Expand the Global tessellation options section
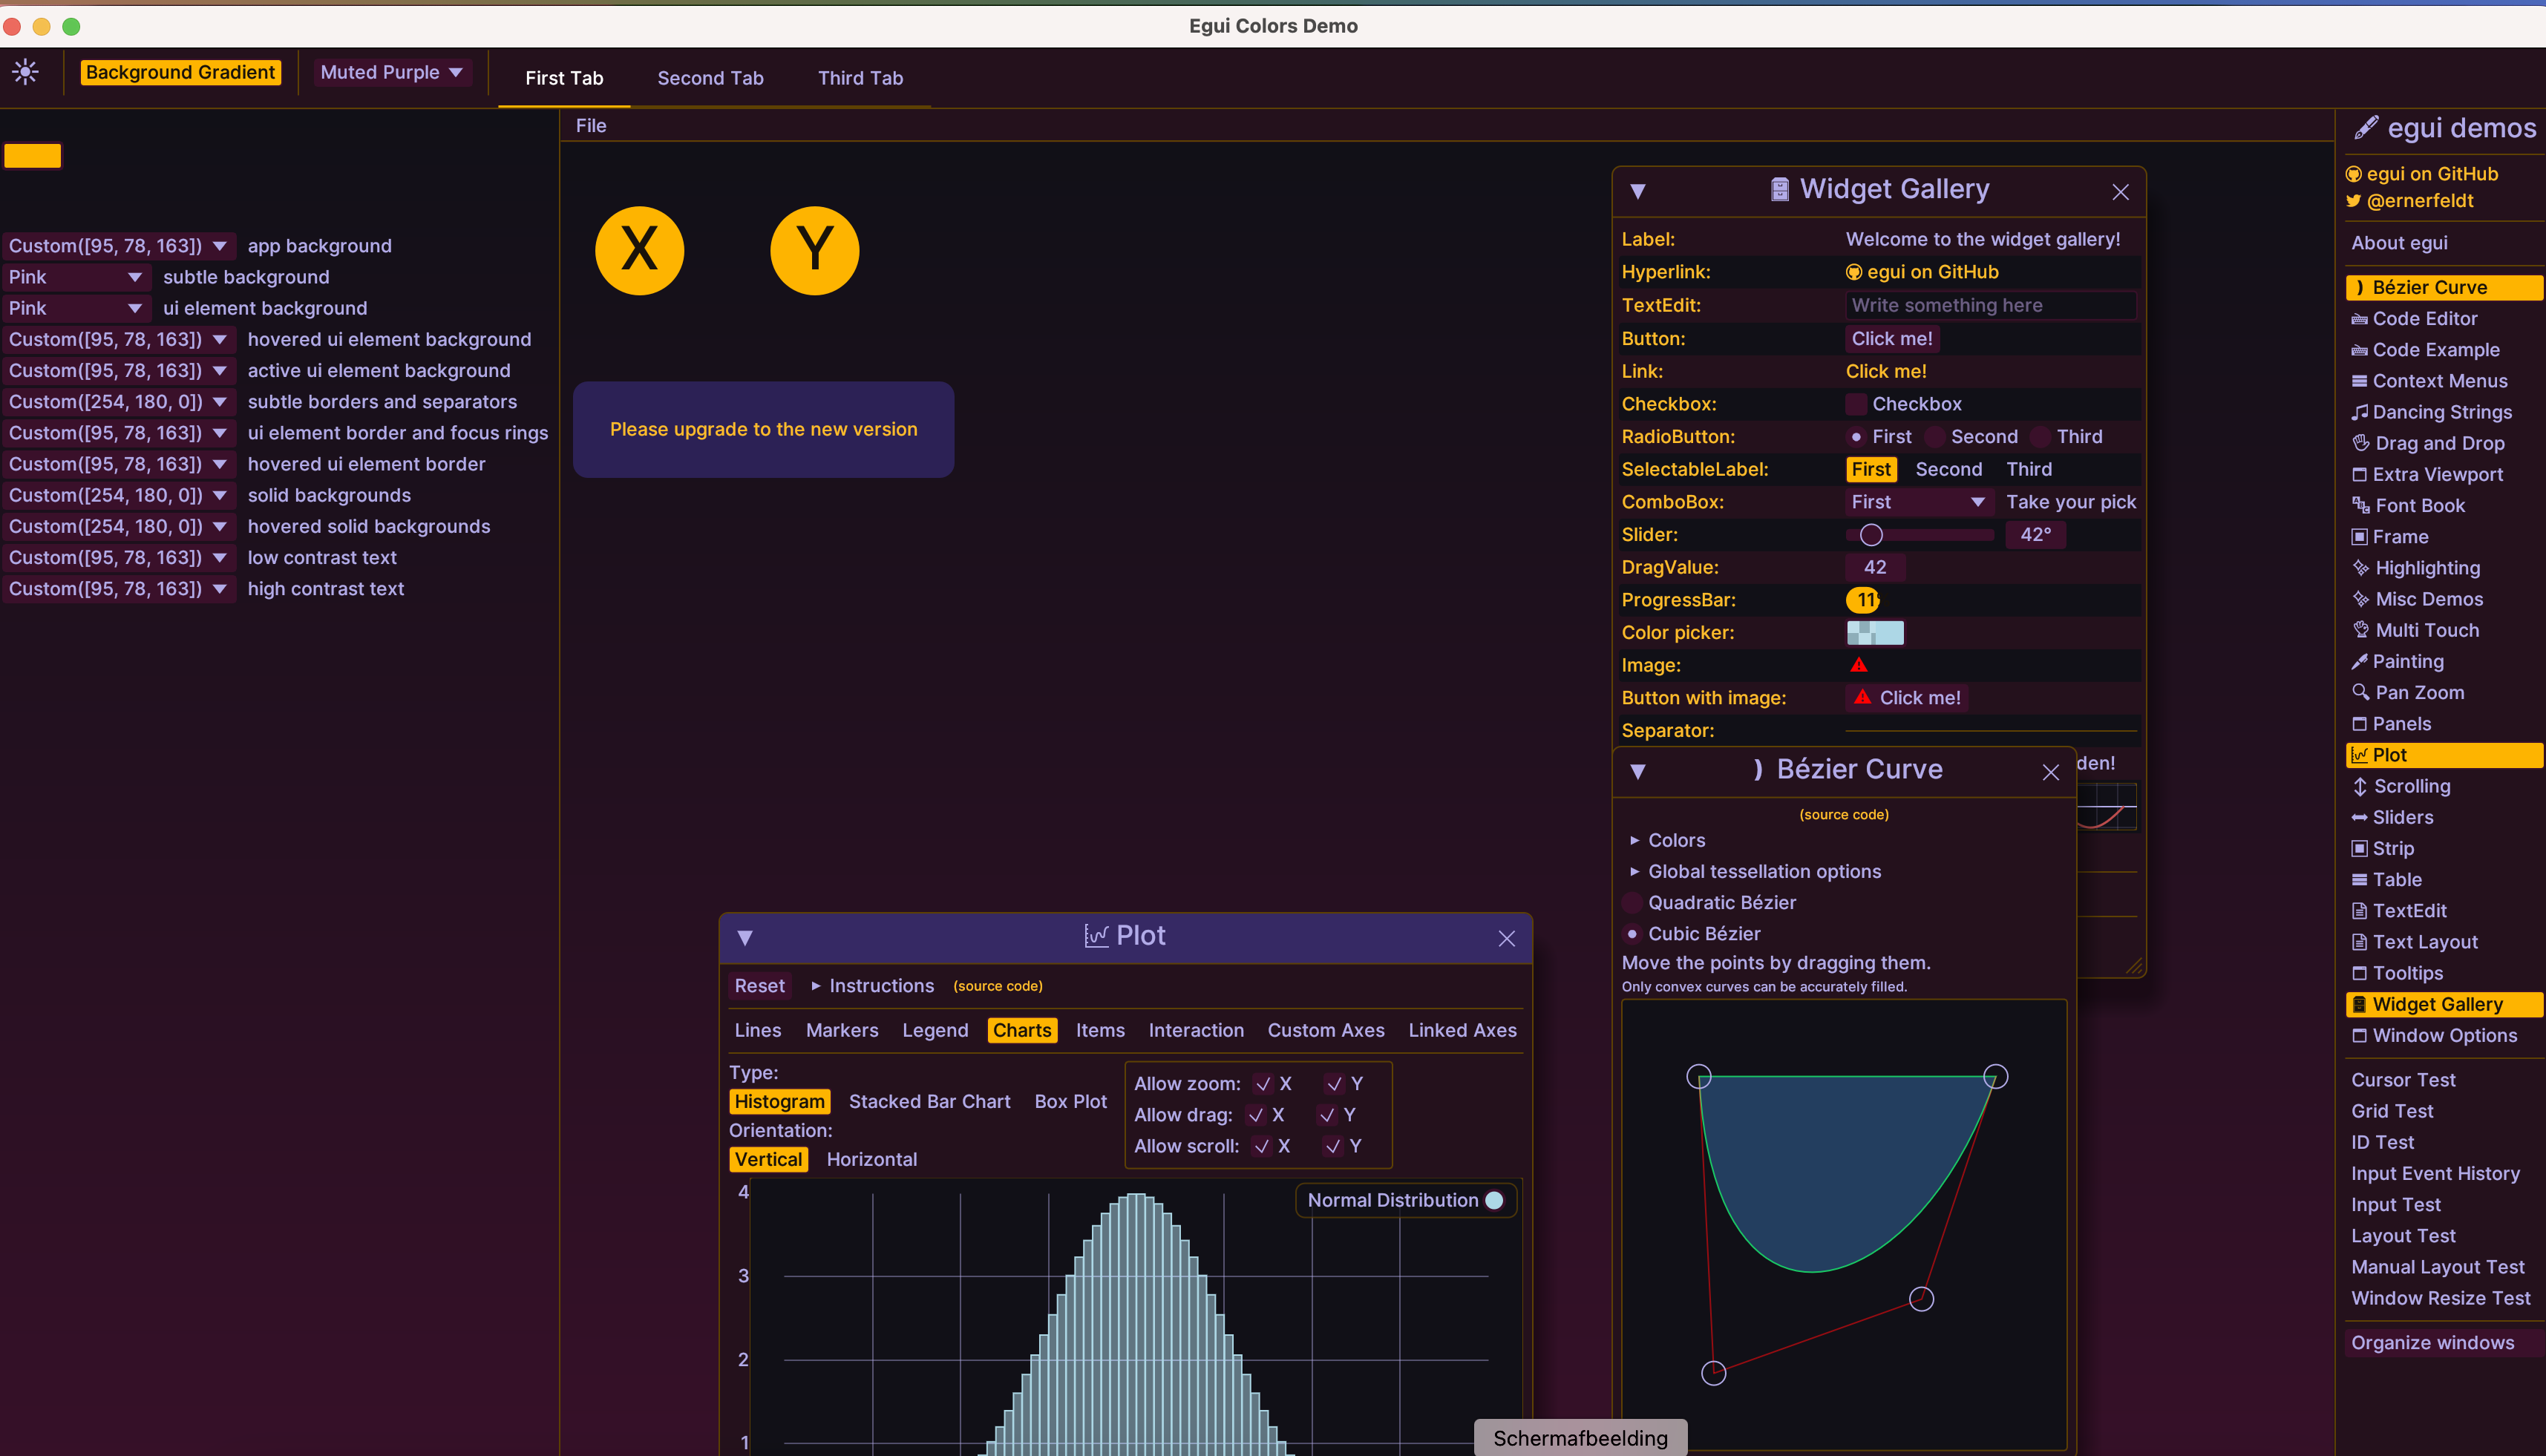Screen dimensions: 2546x1456 1763,871
